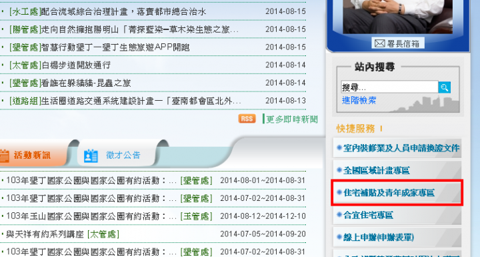Open the 進階檢索 advanced search link
Screen dimensions: 480x257
pos(359,101)
